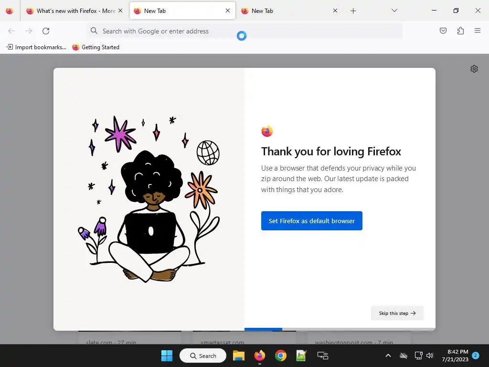Open the remote display taskbar icon
The width and height of the screenshot is (489, 367).
click(323, 356)
